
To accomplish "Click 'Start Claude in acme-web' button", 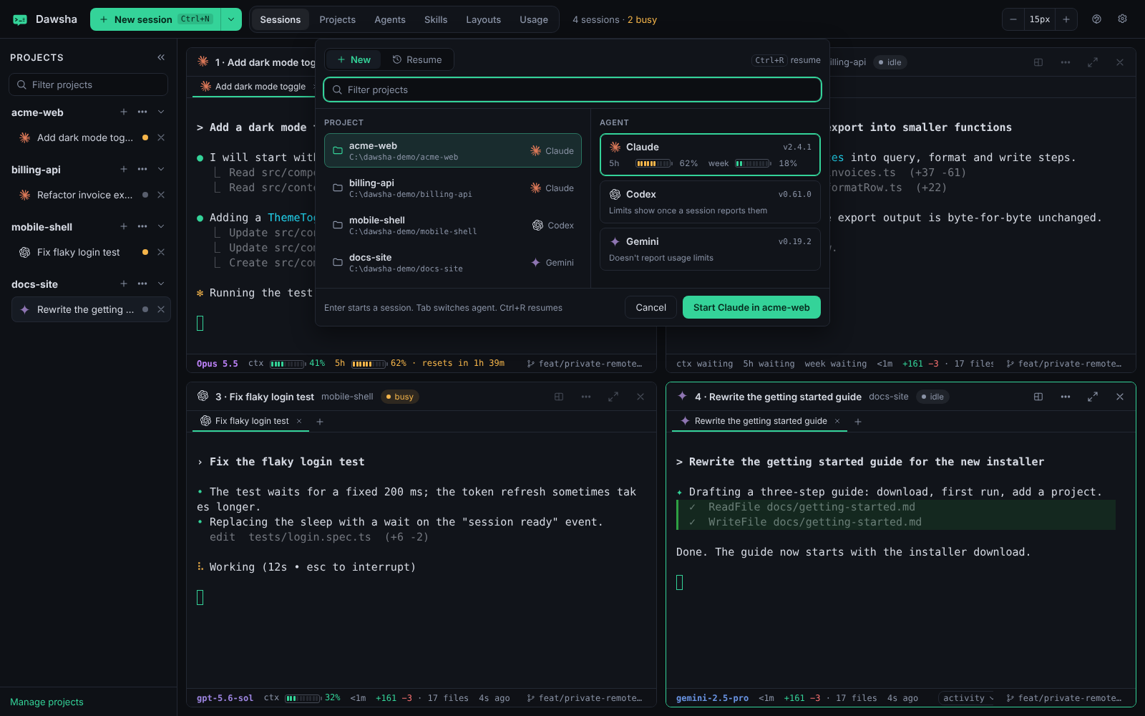I will coord(751,307).
